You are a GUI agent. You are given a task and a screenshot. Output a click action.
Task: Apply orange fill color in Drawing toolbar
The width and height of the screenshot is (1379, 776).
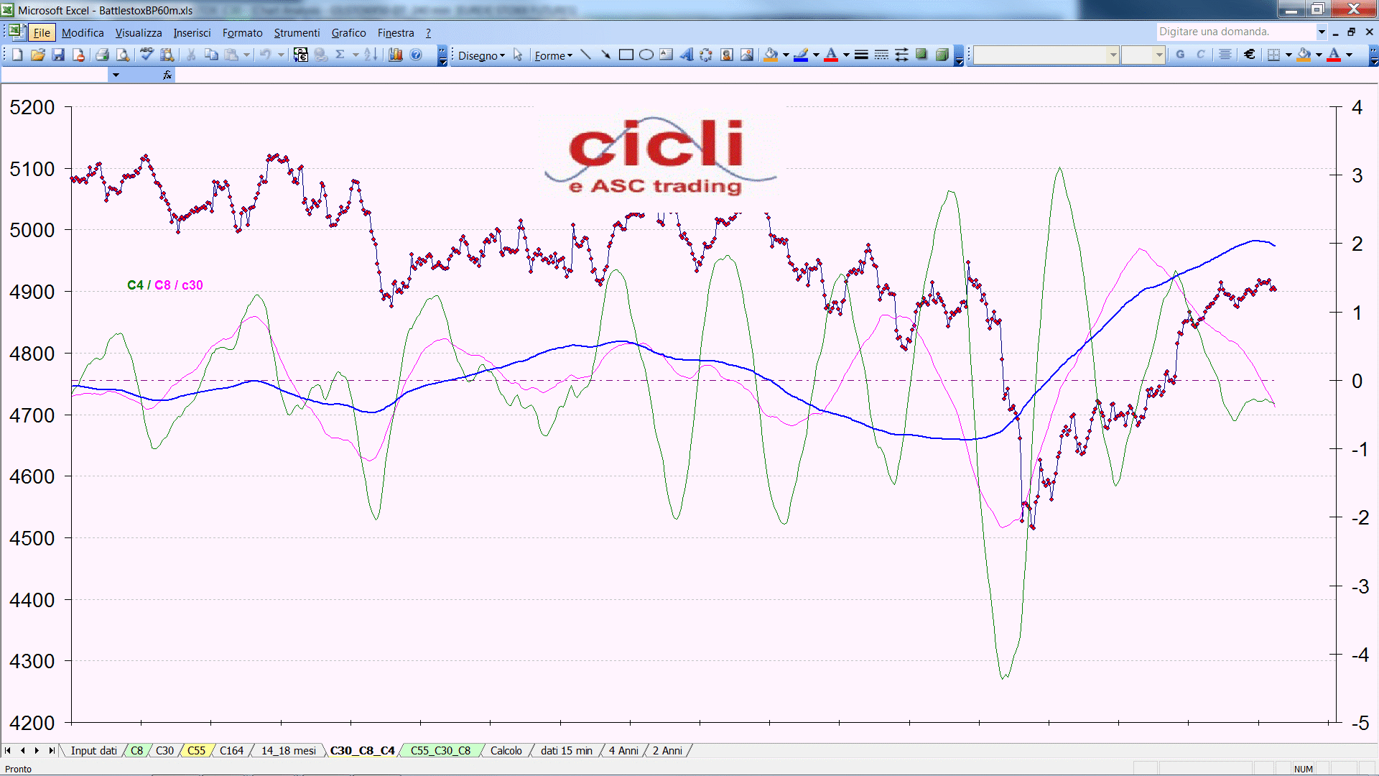coord(771,55)
